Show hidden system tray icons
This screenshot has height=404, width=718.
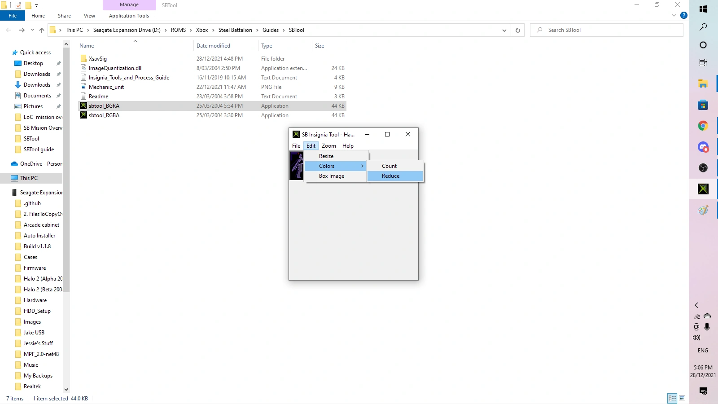(696, 305)
